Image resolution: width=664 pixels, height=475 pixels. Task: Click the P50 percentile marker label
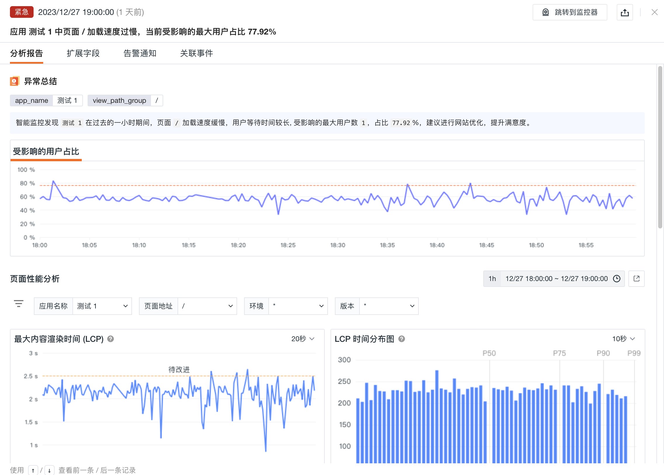(x=489, y=353)
